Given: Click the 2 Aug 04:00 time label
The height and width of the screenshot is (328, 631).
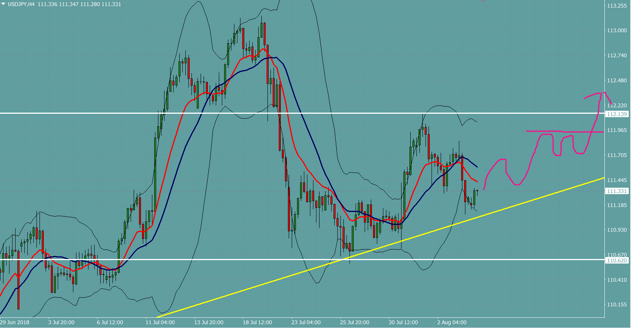Looking at the screenshot, I should 452,322.
